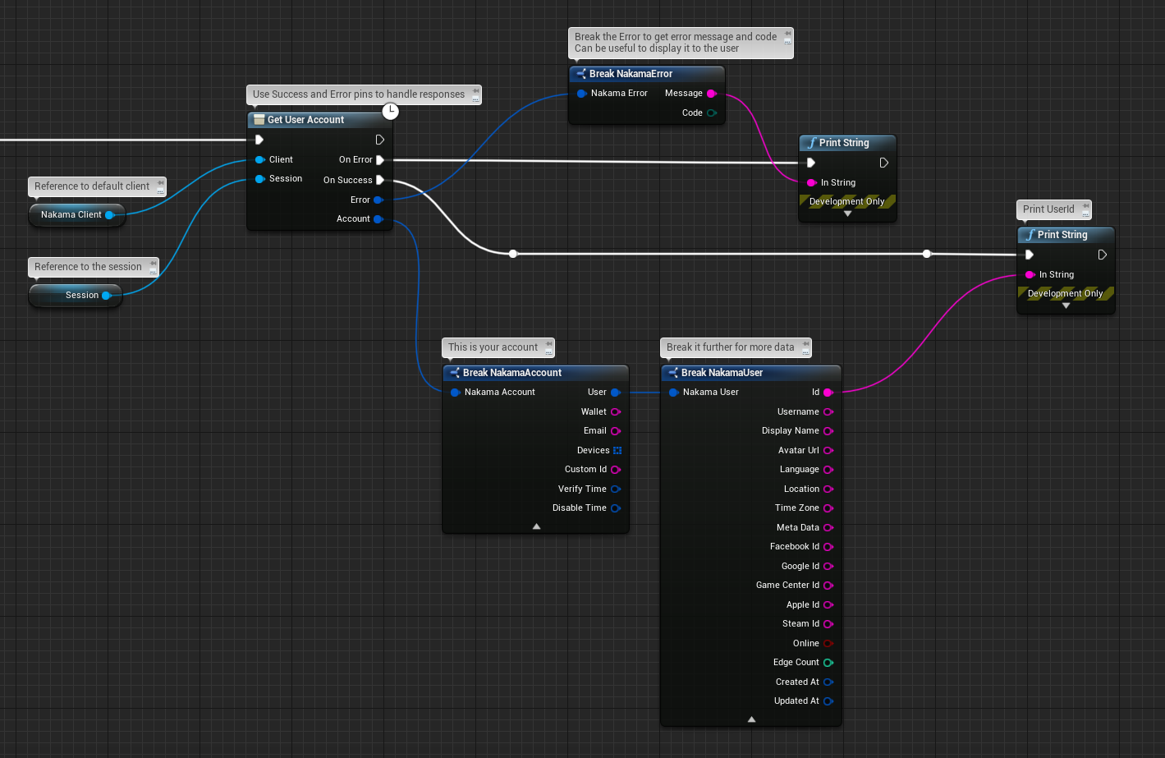1165x758 pixels.
Task: Select the Nakama Client variable node
Action: (76, 215)
